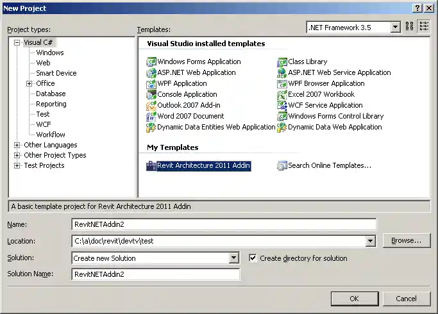Image resolution: width=438 pixels, height=314 pixels.
Task: Switch to small icons view
Action: point(424,27)
